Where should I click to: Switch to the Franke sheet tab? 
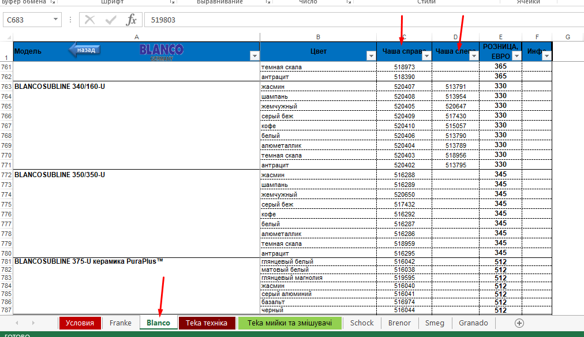pyautogui.click(x=120, y=323)
